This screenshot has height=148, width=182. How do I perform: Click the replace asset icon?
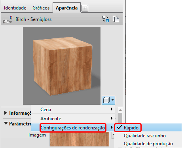106,19
